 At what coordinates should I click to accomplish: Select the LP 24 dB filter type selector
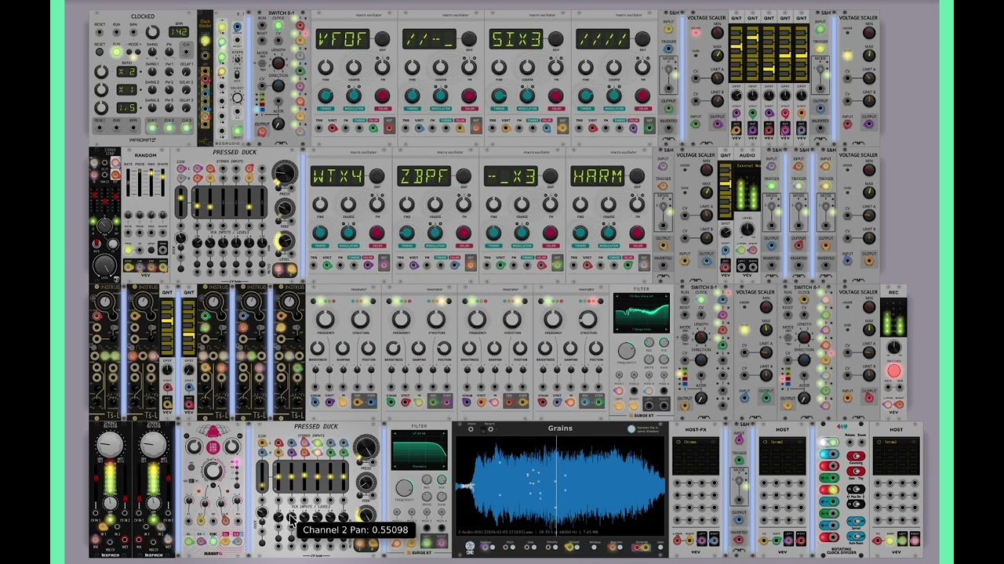419,433
